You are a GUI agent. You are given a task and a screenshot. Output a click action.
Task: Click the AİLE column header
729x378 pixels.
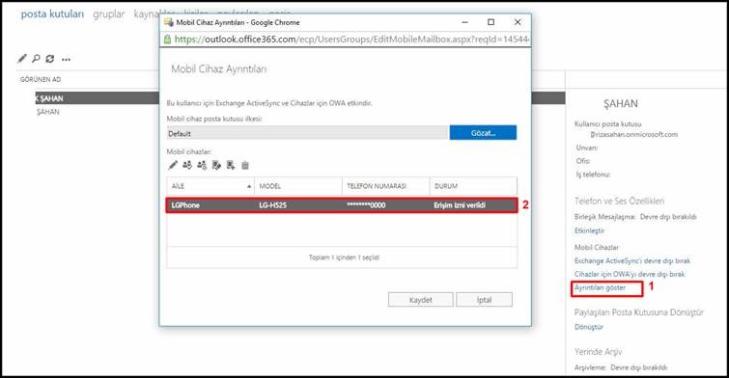click(x=210, y=186)
